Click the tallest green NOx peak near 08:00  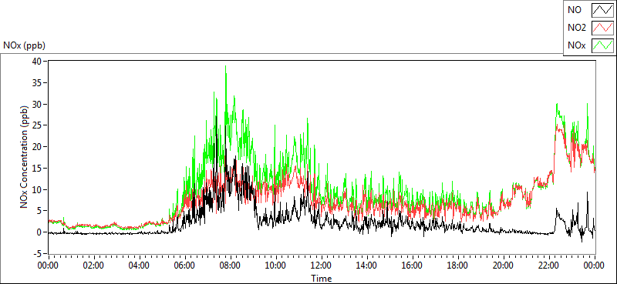(x=225, y=67)
